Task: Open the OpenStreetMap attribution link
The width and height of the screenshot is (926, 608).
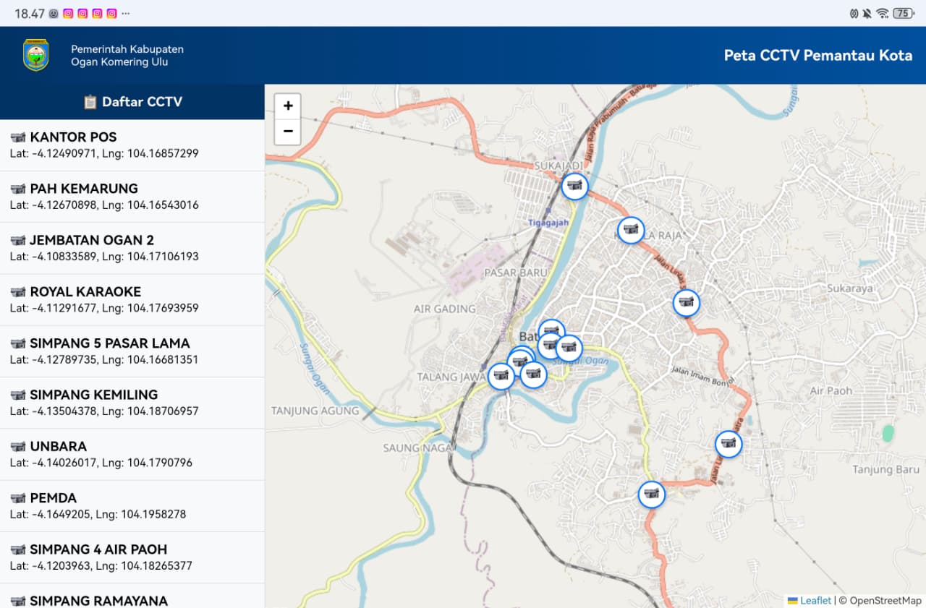Action: click(885, 601)
